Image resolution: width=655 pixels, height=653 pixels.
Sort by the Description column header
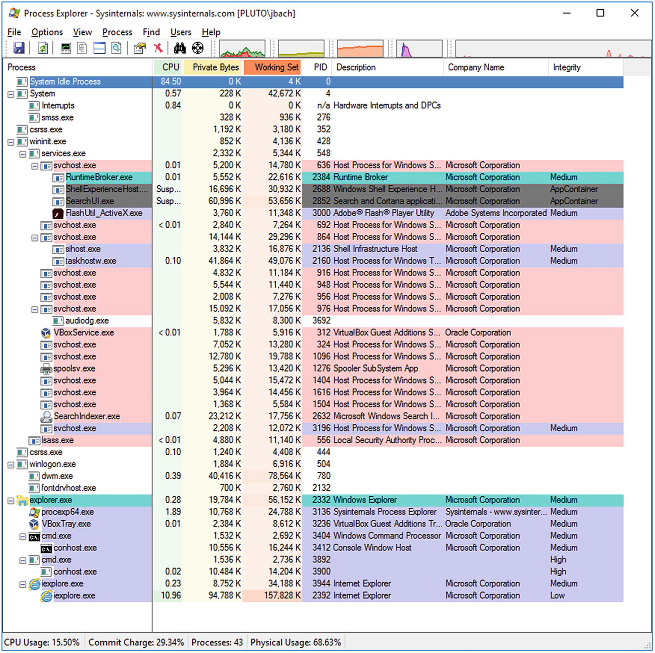(x=388, y=67)
